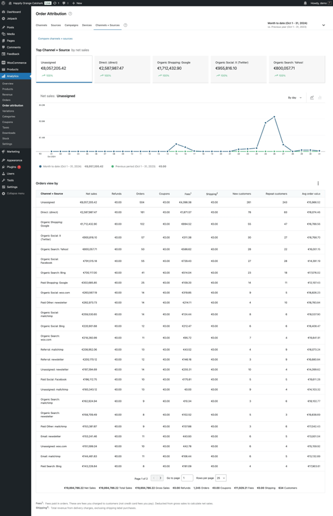Image resolution: width=333 pixels, height=516 pixels.
Task: Open the Rows per page dropdown
Action: (220, 479)
